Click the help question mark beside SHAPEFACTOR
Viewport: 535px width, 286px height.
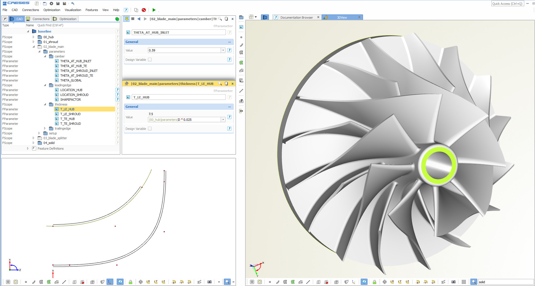[117, 99]
